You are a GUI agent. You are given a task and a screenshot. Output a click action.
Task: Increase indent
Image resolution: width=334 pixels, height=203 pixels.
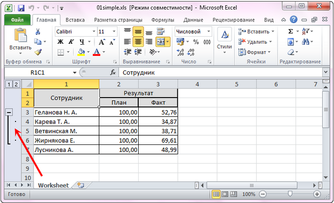point(138,52)
